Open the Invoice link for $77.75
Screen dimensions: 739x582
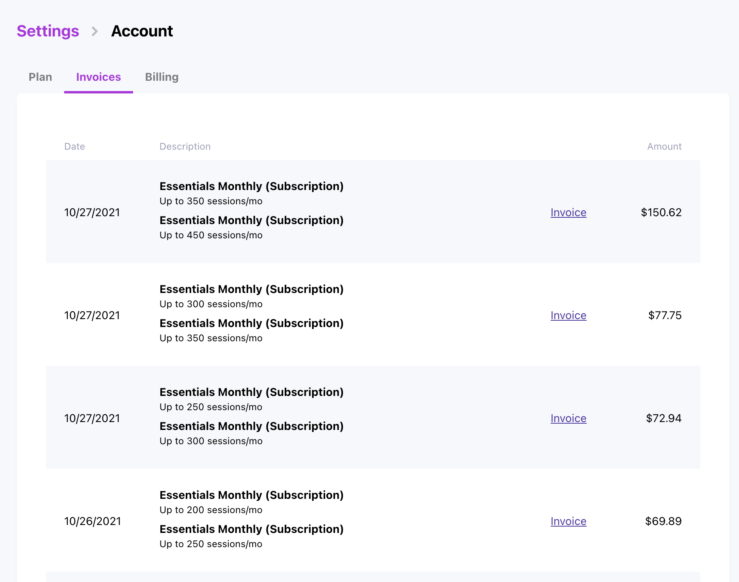click(x=568, y=316)
